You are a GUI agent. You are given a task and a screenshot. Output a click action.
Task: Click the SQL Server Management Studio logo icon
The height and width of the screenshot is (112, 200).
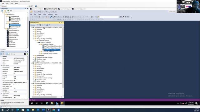[31, 12]
